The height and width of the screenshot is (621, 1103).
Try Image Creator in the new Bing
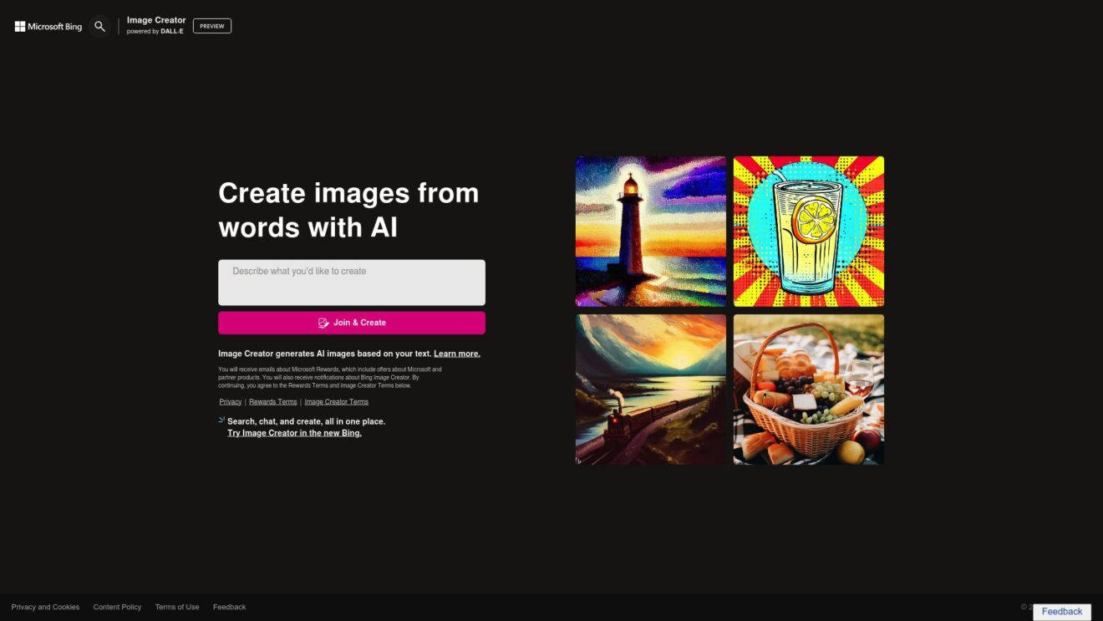click(x=293, y=432)
